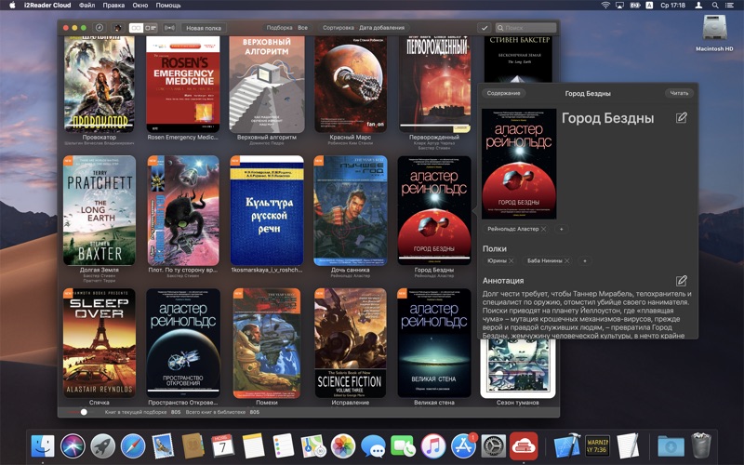The height and width of the screenshot is (465, 744).
Task: Open Messages in the Dock
Action: pyautogui.click(x=373, y=446)
